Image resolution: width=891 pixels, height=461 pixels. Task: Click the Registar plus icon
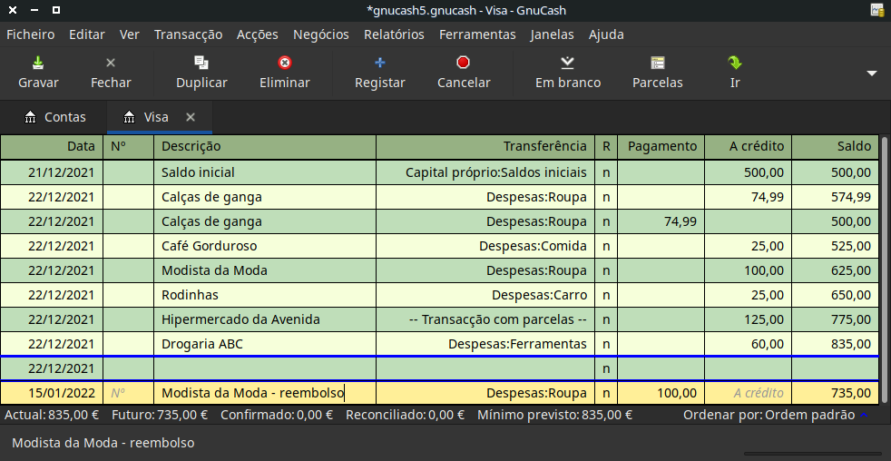[x=380, y=63]
